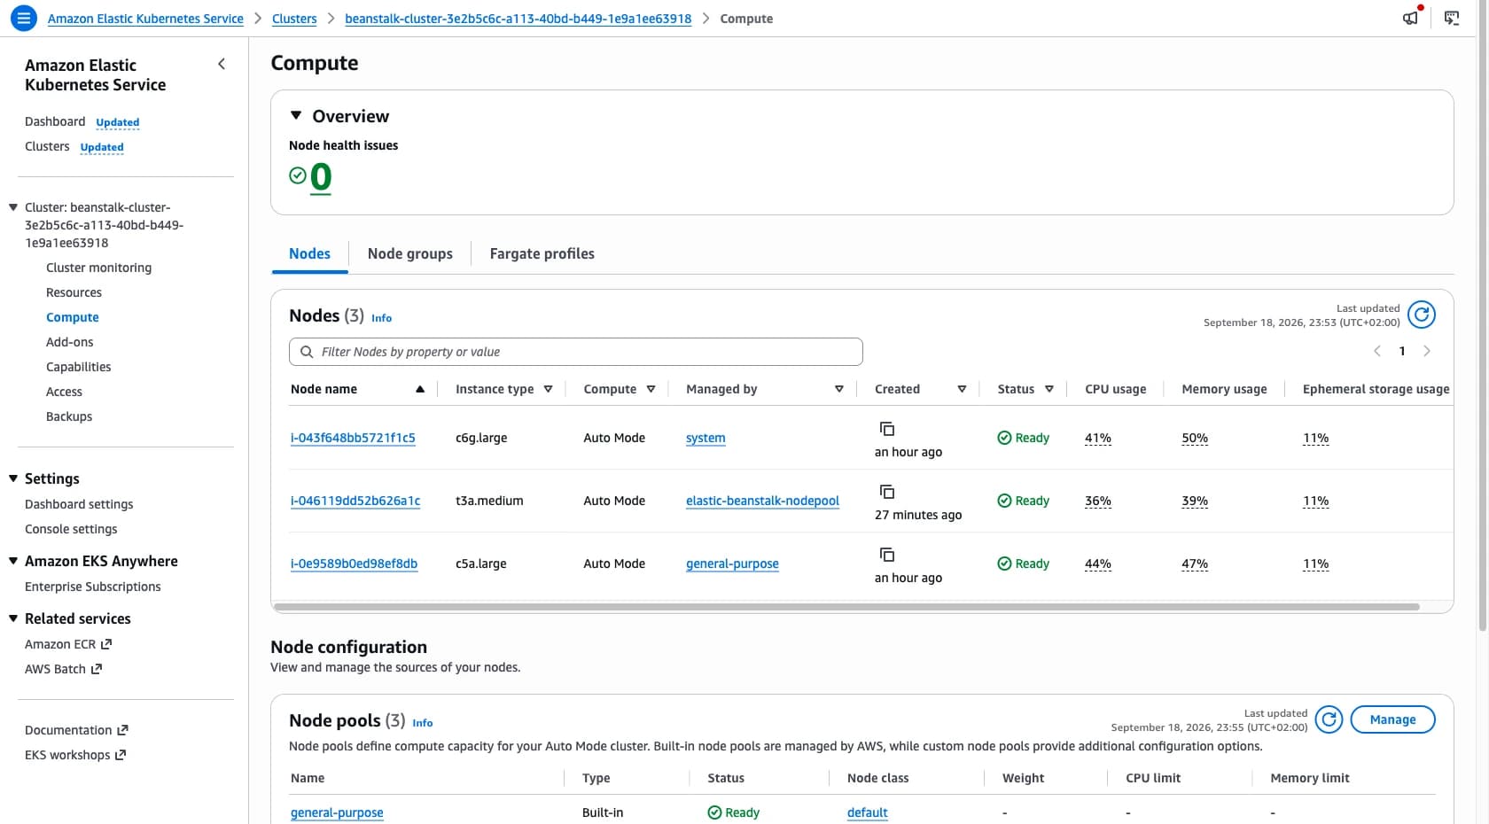Click the Manage button
Image resolution: width=1489 pixels, height=824 pixels.
(1392, 719)
